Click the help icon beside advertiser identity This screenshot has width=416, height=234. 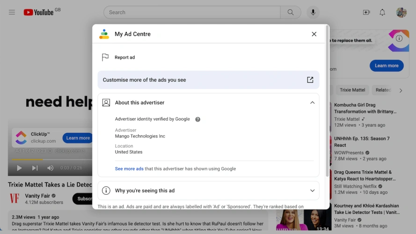[197, 119]
